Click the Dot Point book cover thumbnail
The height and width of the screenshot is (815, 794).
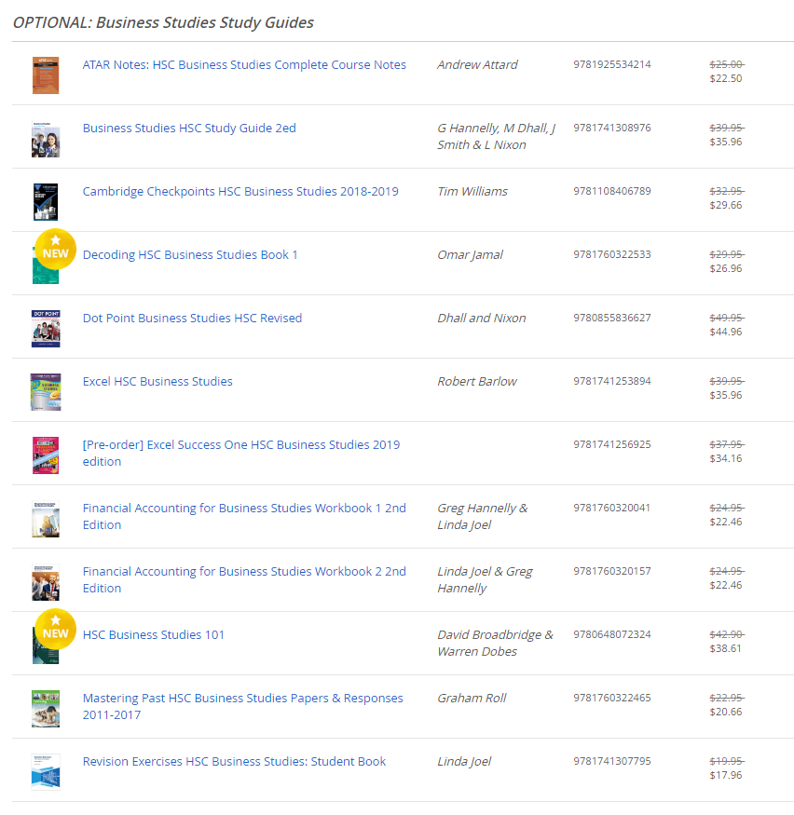point(45,328)
